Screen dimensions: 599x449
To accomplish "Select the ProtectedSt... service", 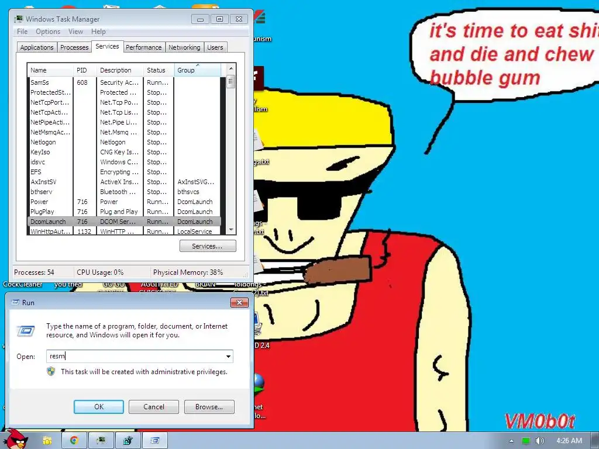I will pos(50,92).
